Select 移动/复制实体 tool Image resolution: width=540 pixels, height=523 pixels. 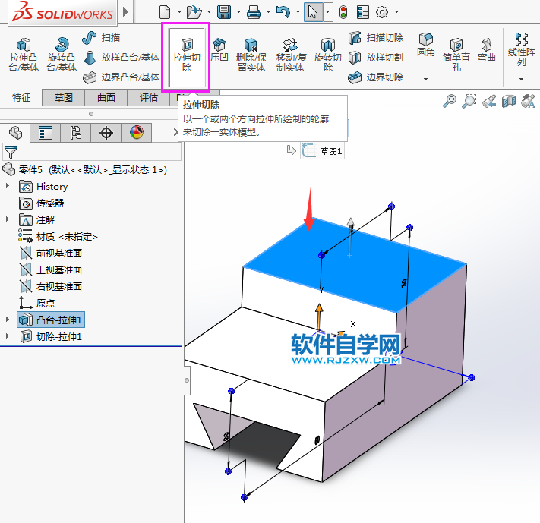pos(291,55)
